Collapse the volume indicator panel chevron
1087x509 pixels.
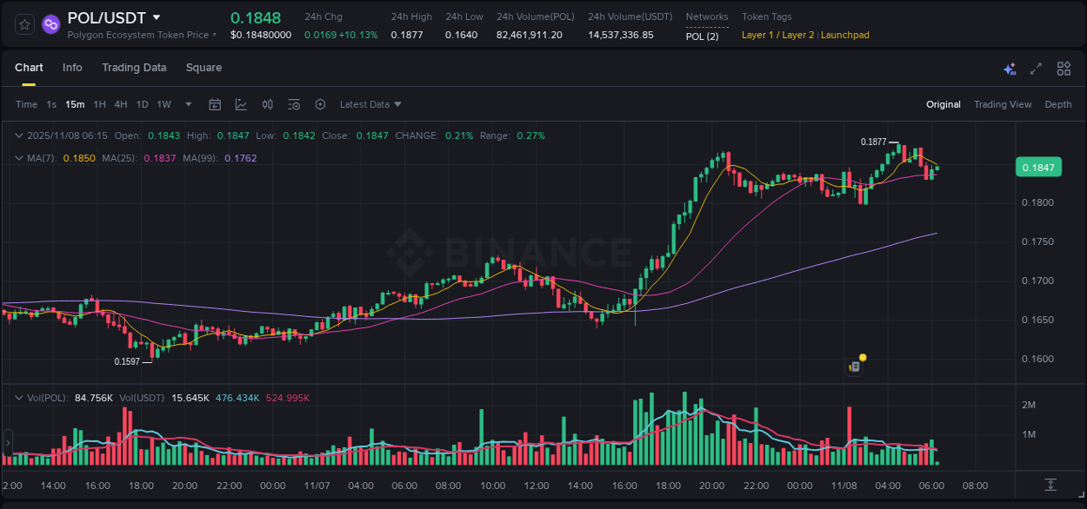(18, 396)
